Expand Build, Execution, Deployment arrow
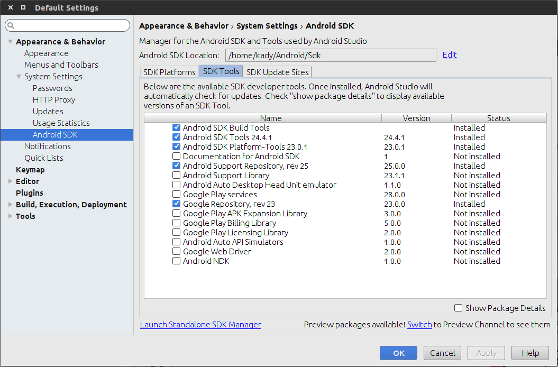Screen dimensions: 558x367 click(11, 204)
